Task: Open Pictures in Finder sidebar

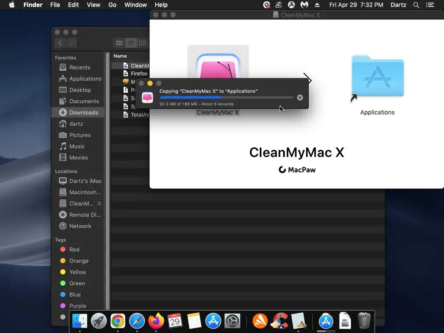Action: pos(78,135)
